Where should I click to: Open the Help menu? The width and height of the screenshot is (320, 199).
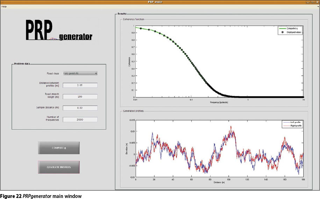4,7
